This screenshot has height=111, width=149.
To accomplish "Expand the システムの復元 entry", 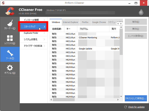I will point(34,39).
